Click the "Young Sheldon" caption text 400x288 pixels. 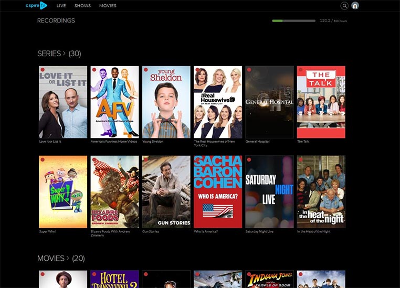click(153, 142)
